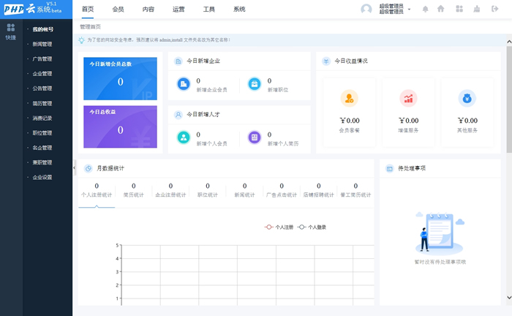Click the 管理首页 breadcrumb text
This screenshot has width=512, height=316.
pyautogui.click(x=90, y=27)
